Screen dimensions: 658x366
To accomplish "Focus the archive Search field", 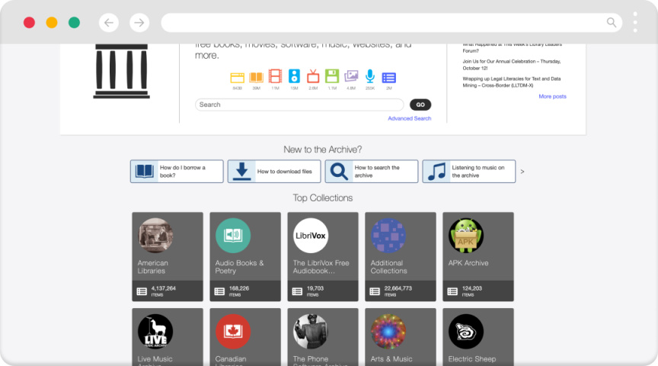I will [x=299, y=104].
